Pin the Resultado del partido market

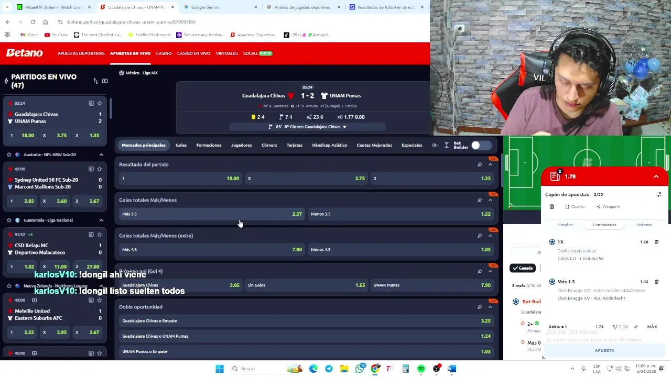pos(480,164)
